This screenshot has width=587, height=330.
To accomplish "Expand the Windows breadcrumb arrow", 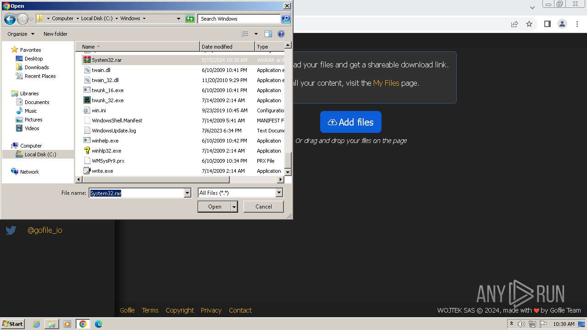I will (x=144, y=19).
